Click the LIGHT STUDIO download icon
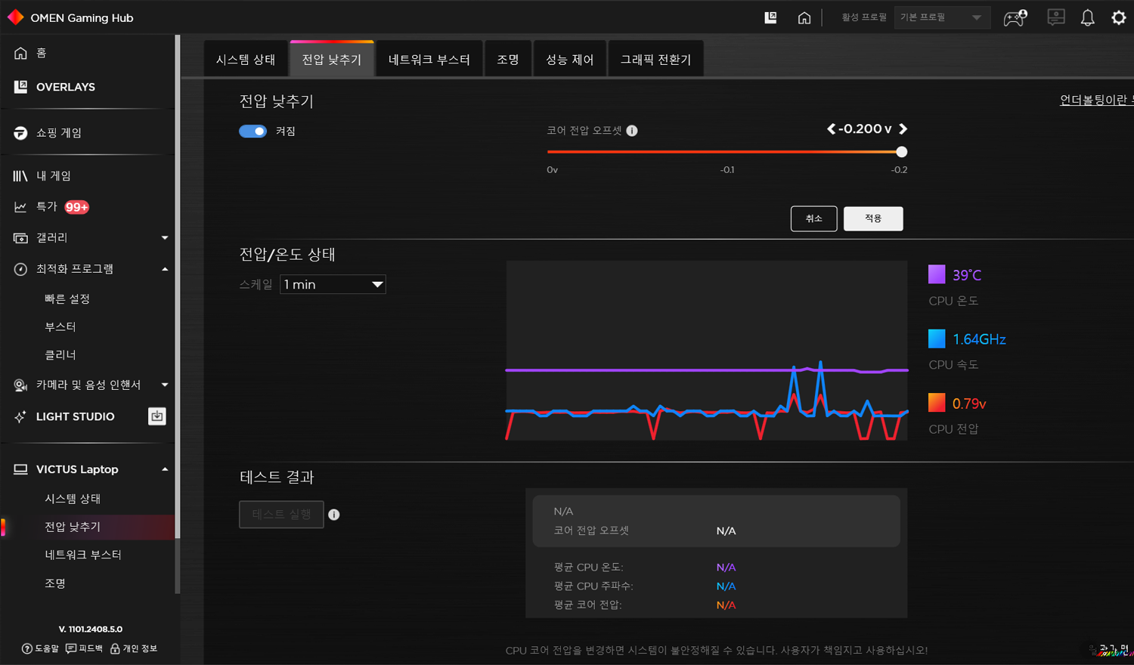This screenshot has height=665, width=1134. tap(156, 416)
